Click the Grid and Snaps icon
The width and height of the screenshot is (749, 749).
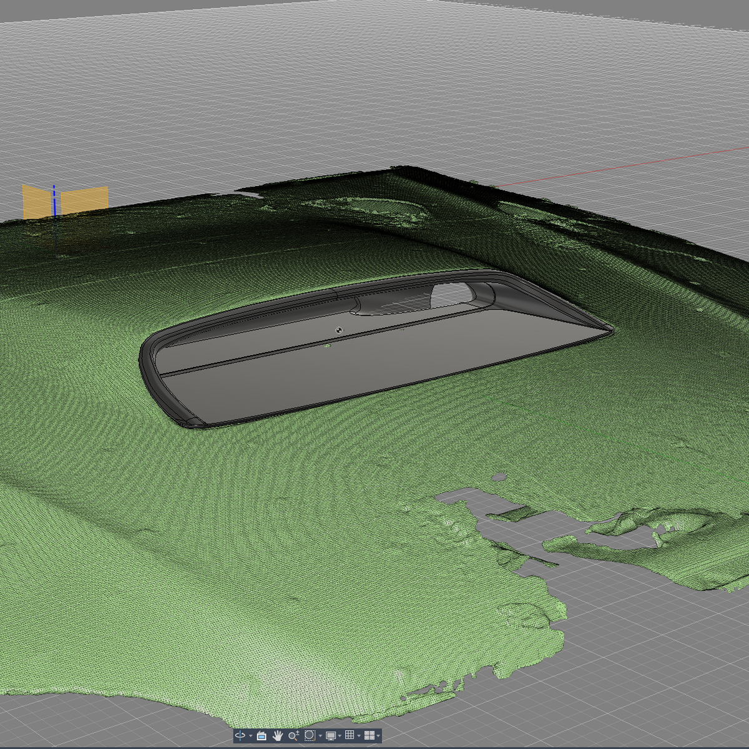[x=350, y=735]
